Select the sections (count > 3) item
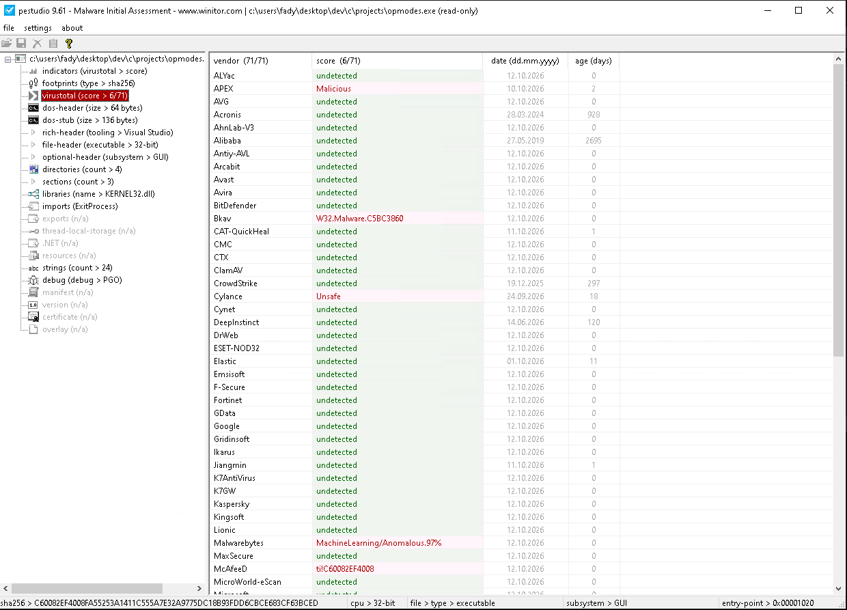The image size is (847, 610). (78, 182)
